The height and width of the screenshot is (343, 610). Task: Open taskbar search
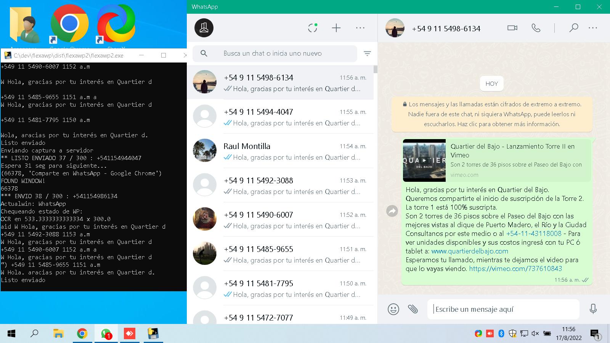[35, 334]
